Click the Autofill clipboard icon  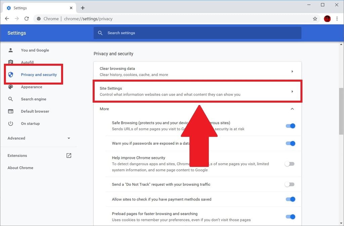10,62
